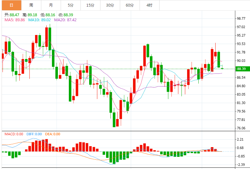Click the 83.05 price axis label
250x169 pixels.
point(241,94)
